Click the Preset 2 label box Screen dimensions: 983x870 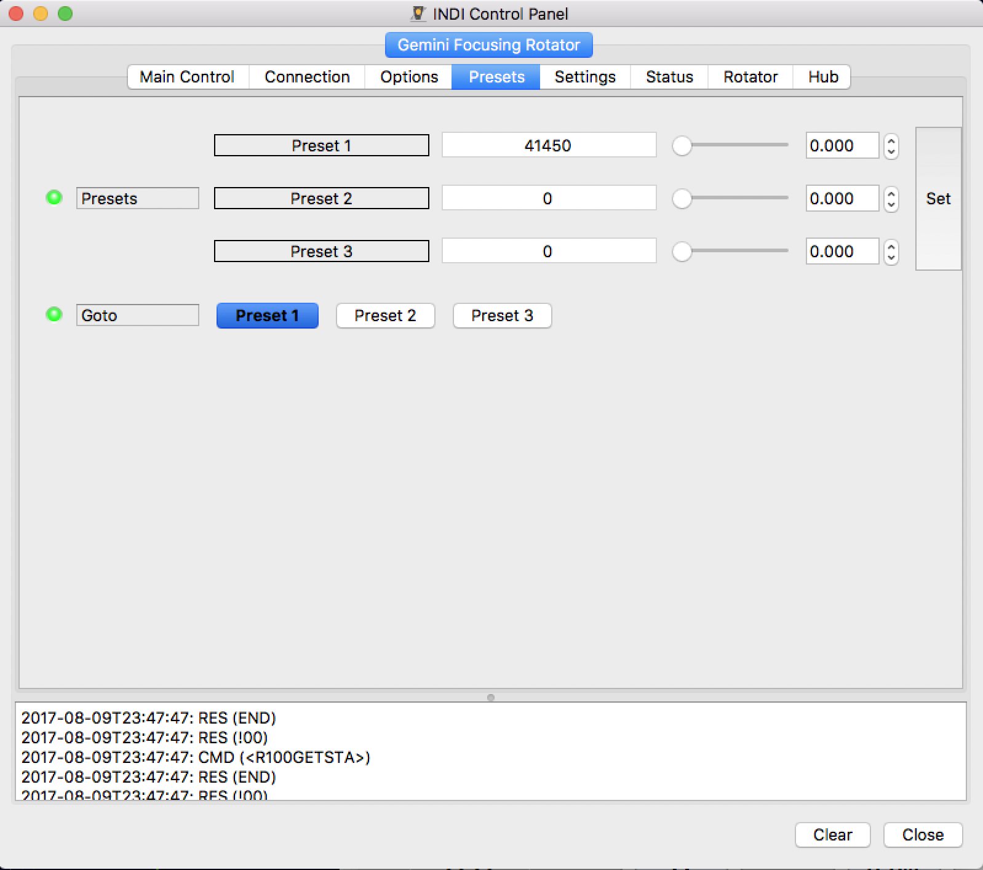tap(322, 198)
